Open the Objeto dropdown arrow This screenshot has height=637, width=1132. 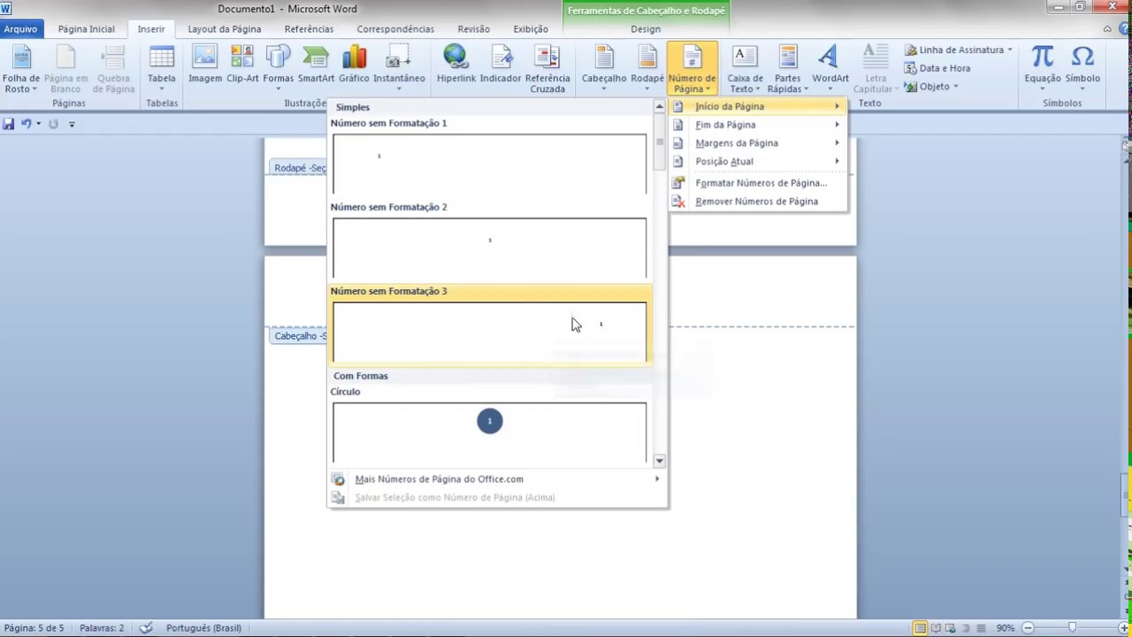coord(956,87)
